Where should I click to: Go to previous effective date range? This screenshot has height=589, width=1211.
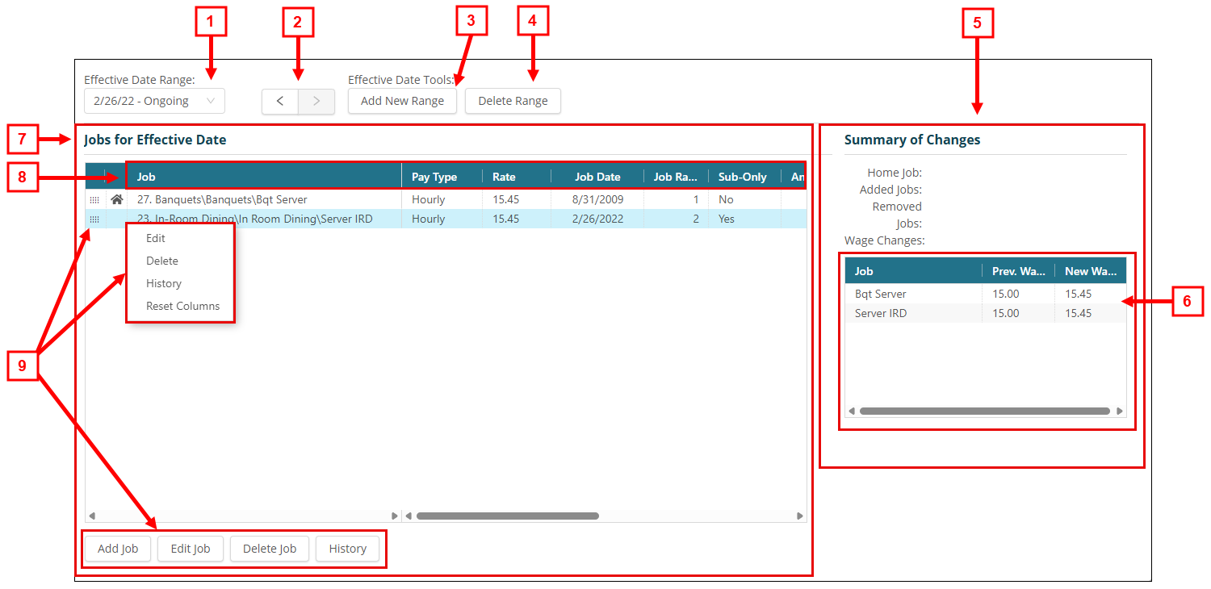[x=280, y=101]
